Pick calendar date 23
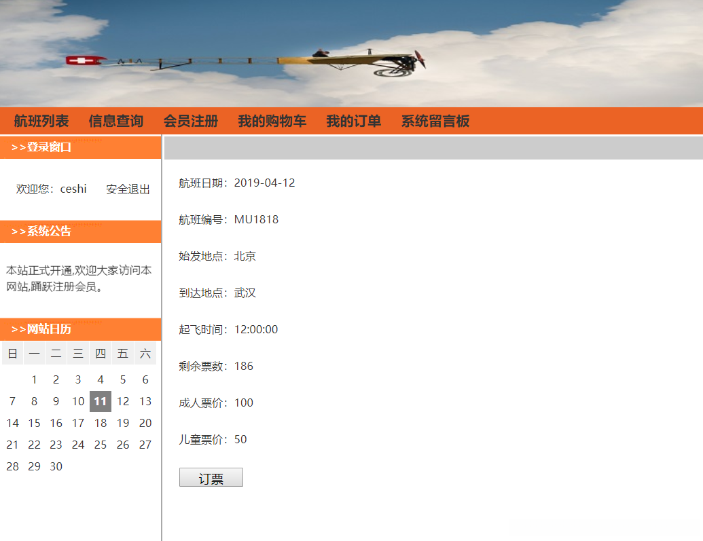Image resolution: width=703 pixels, height=541 pixels. coord(56,445)
